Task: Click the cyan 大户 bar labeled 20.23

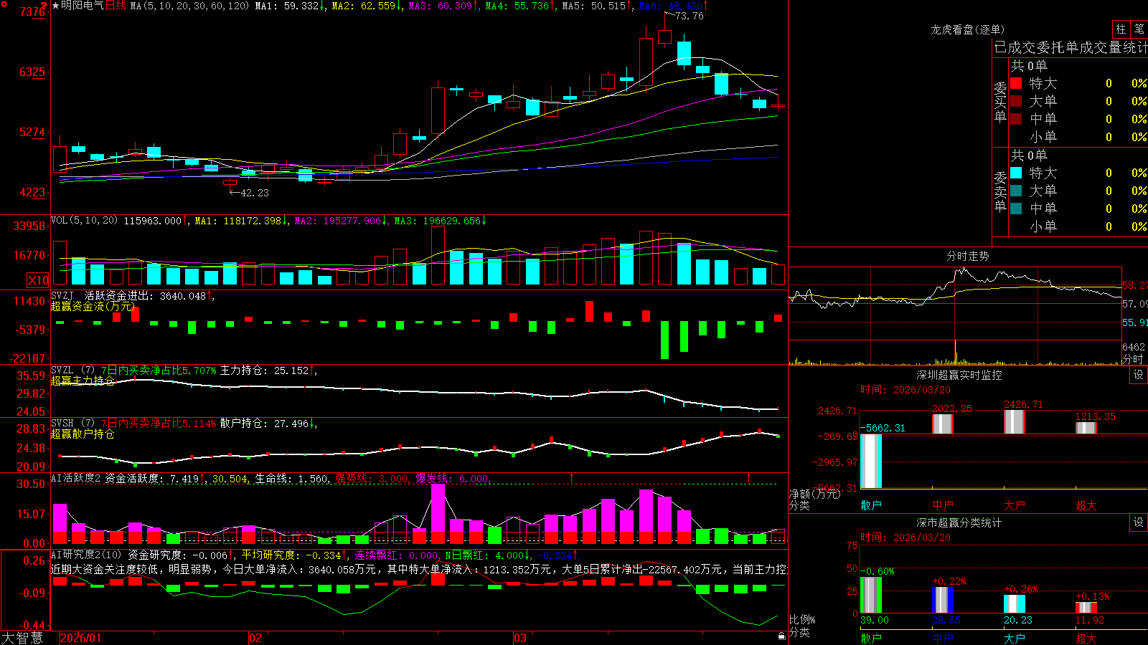Action: (x=1015, y=604)
